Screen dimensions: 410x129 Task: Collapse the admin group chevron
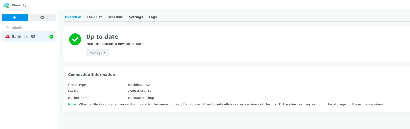pyautogui.click(x=8, y=27)
